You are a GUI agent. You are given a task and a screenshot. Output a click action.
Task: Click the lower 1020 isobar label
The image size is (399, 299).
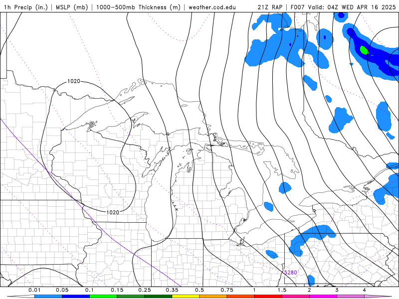coord(113,212)
